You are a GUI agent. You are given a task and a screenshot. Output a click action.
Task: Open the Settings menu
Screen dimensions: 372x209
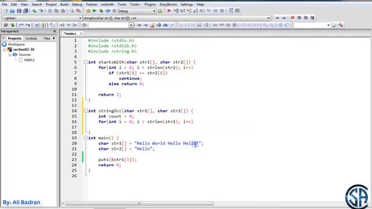[x=187, y=4]
